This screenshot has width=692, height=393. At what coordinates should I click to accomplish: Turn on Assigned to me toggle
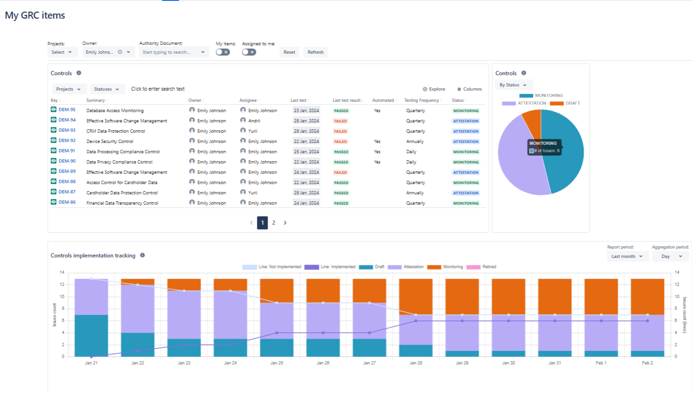[249, 52]
